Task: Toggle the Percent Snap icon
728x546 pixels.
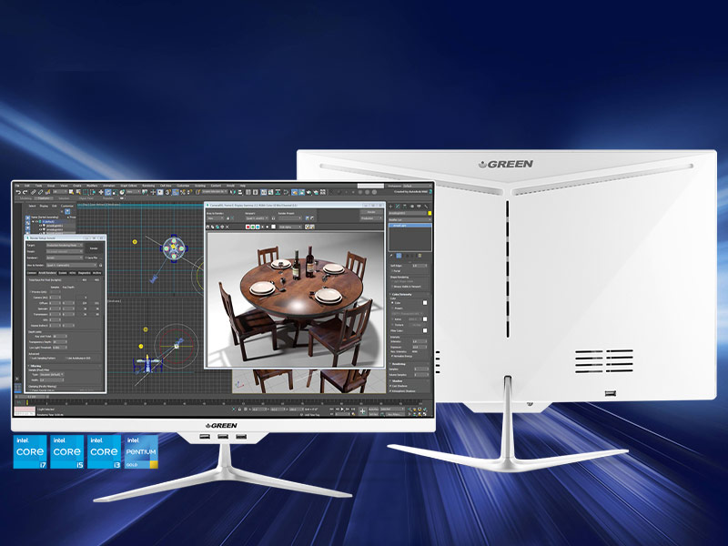Action: (183, 192)
